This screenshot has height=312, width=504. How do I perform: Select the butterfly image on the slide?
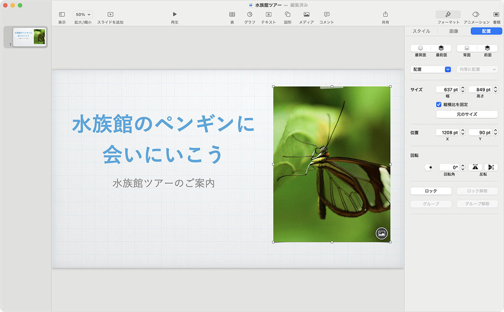point(332,164)
